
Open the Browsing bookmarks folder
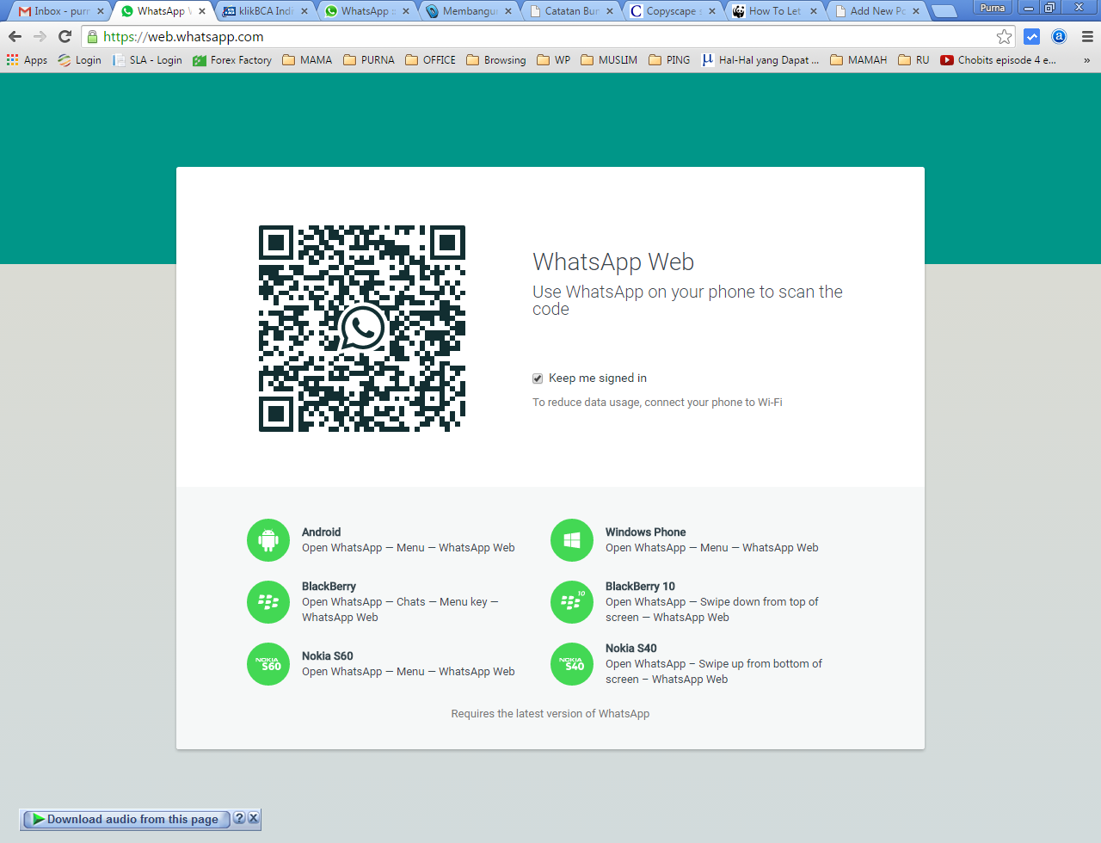[496, 60]
